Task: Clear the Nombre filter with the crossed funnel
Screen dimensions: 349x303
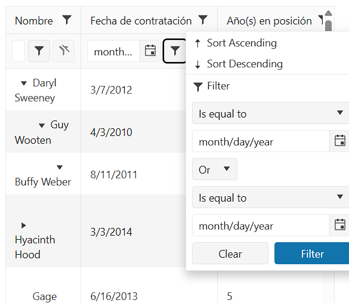Action: pos(63,51)
